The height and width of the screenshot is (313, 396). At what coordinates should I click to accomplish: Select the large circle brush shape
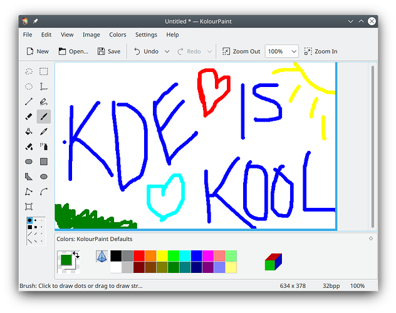point(29,220)
